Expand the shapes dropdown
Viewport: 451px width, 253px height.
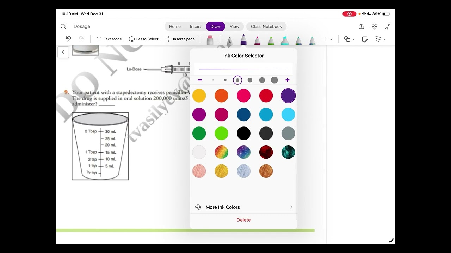pyautogui.click(x=349, y=39)
